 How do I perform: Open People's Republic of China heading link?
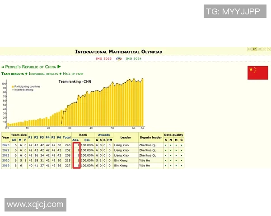(x=31, y=67)
